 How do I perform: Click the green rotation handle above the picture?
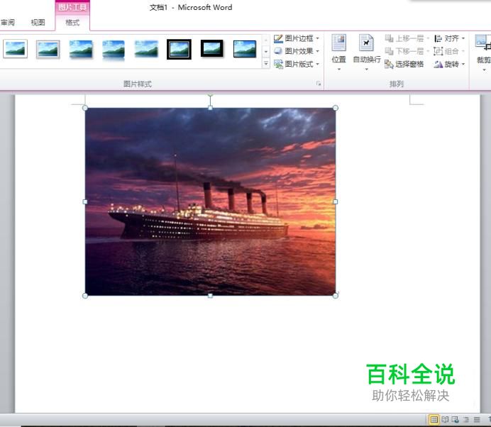210,94
